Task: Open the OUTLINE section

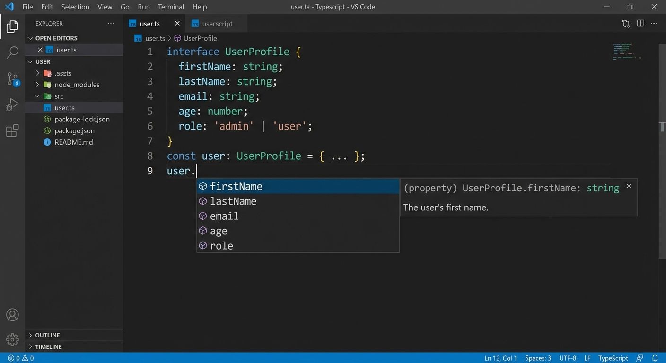Action: (47, 335)
